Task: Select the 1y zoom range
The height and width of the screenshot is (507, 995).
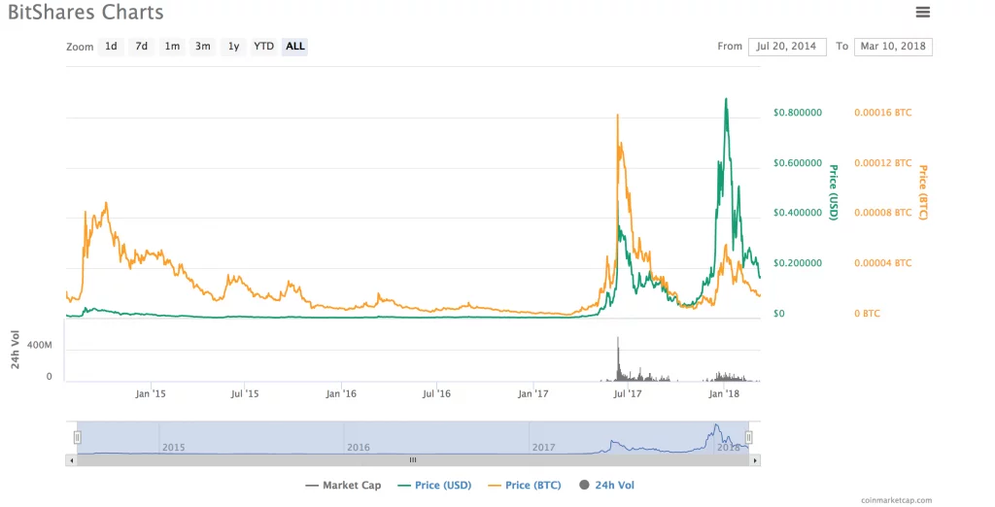Action: (x=233, y=47)
